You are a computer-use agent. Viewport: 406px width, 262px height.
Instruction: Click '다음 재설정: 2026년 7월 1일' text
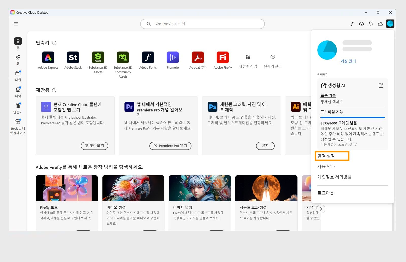(x=339, y=144)
